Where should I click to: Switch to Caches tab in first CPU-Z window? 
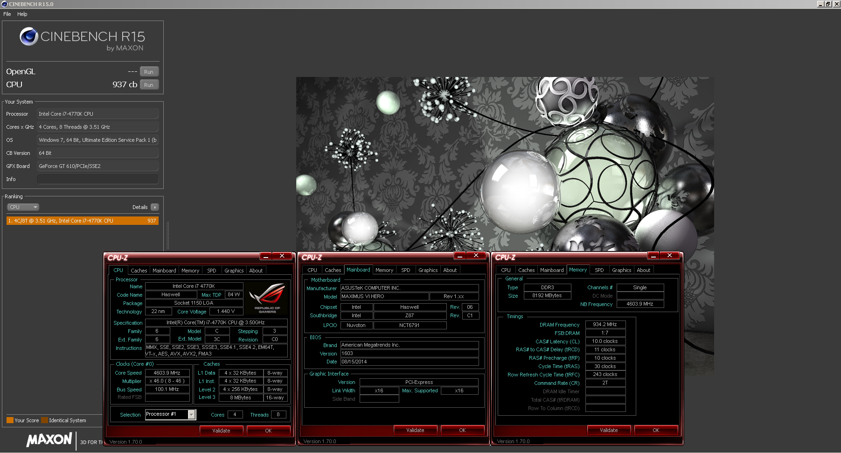tap(139, 271)
